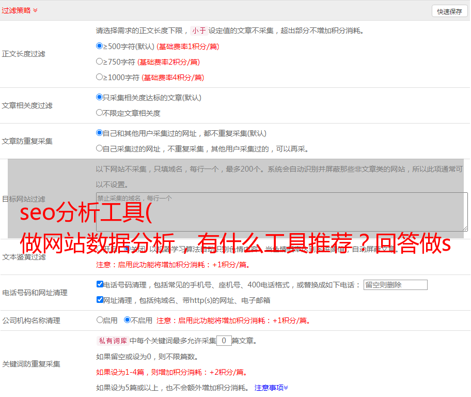
Task: Click the (基础费率4积分/篇) red text
Action: pos(172,78)
